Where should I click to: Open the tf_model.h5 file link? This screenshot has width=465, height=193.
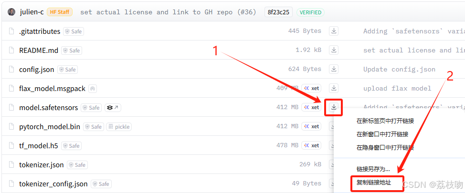(x=39, y=146)
